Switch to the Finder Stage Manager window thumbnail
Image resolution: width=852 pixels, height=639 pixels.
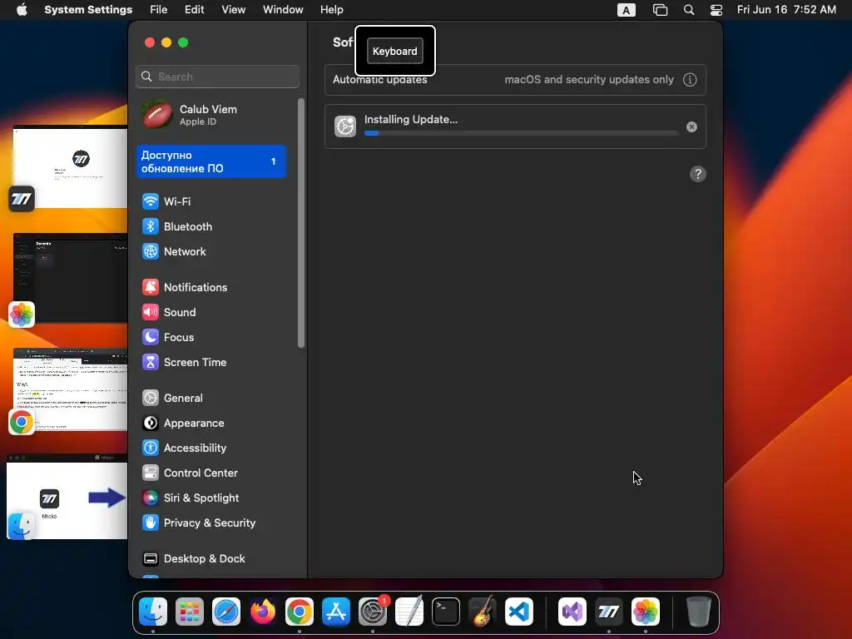(67, 497)
